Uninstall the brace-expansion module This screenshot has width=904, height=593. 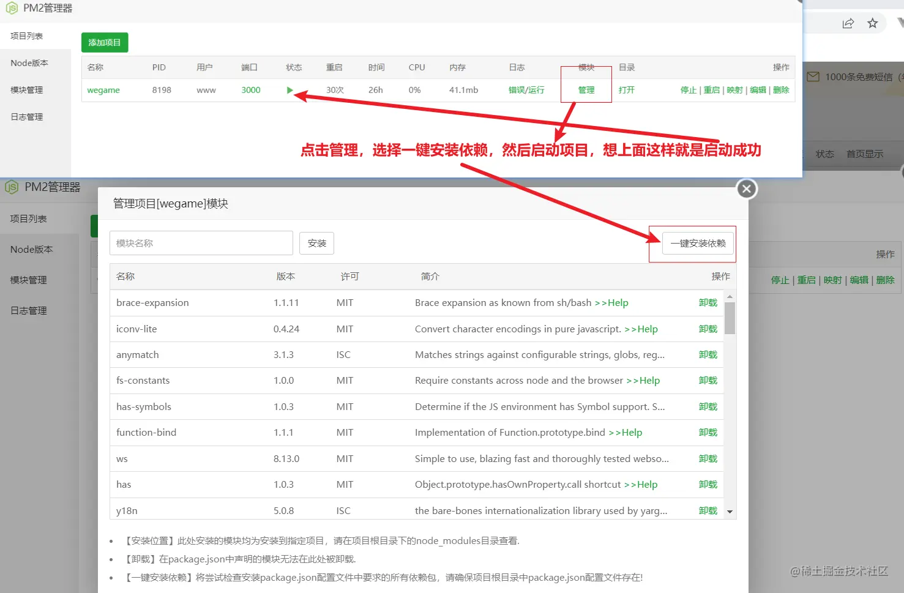point(708,303)
